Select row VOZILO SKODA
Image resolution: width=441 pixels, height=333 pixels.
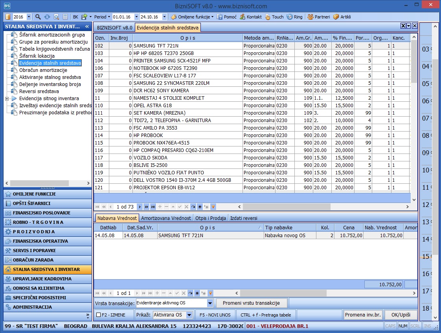(x=252, y=157)
